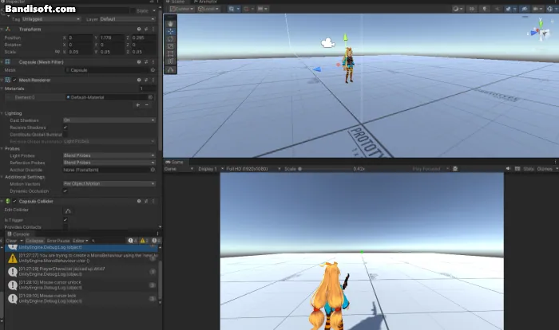Image resolution: width=559 pixels, height=330 pixels.
Task: Toggle 2D view mode in Scene toolbar
Action: click(x=472, y=9)
